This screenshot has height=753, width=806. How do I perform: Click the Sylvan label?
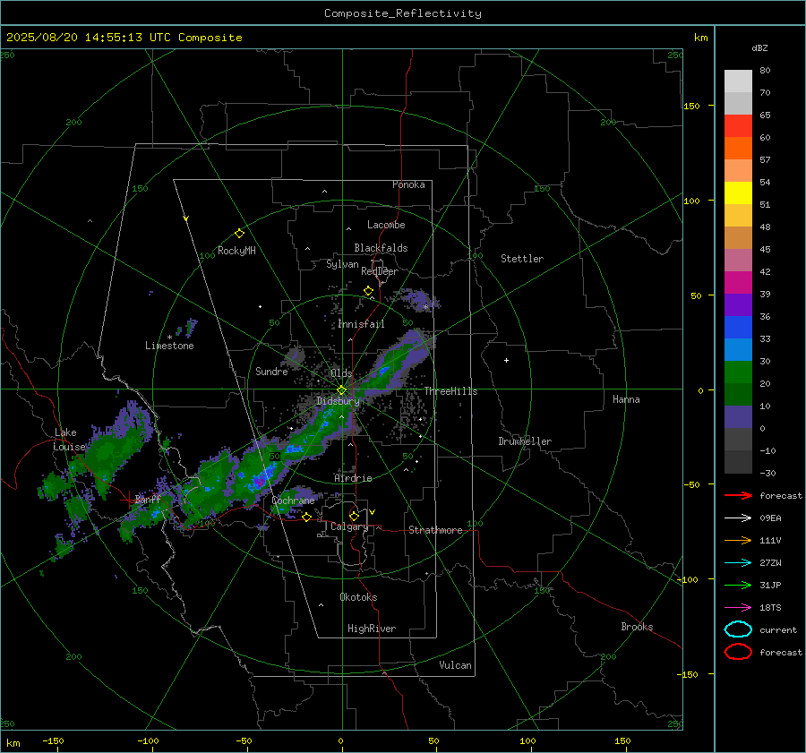[x=342, y=264]
